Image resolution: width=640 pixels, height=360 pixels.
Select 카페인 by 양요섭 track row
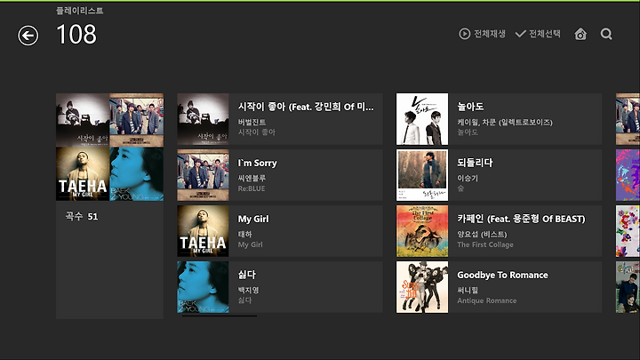pyautogui.click(x=499, y=231)
